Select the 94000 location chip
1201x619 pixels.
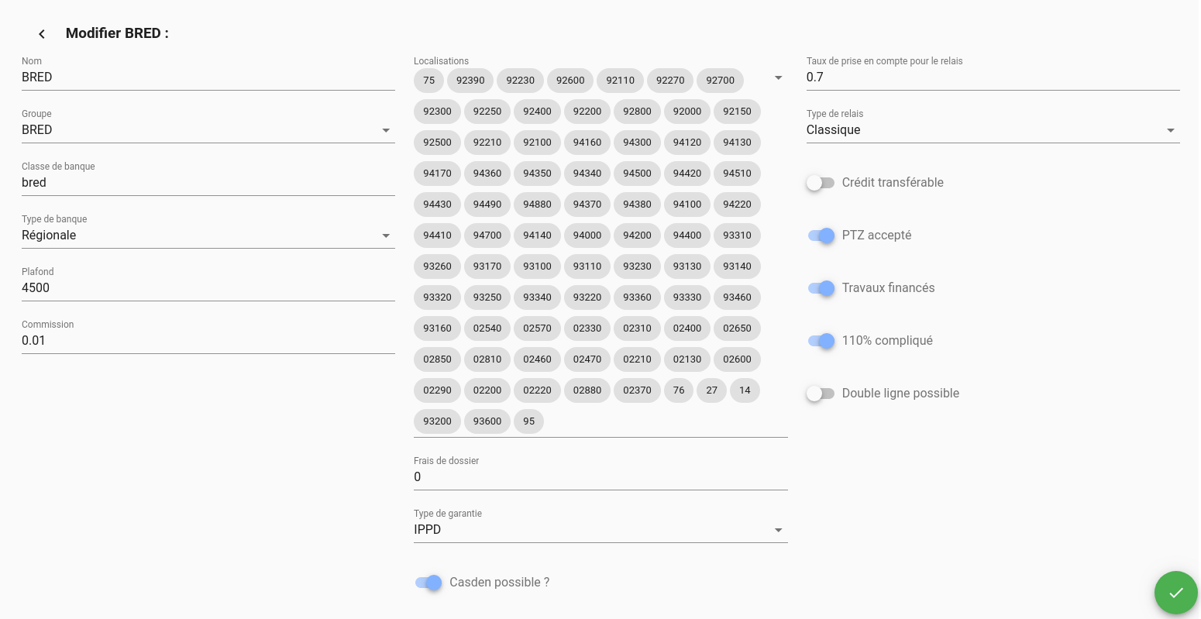point(587,236)
